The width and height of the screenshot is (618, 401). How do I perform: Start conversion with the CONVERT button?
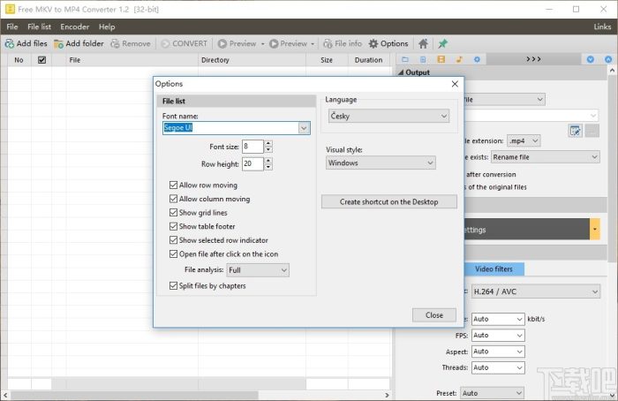point(184,44)
